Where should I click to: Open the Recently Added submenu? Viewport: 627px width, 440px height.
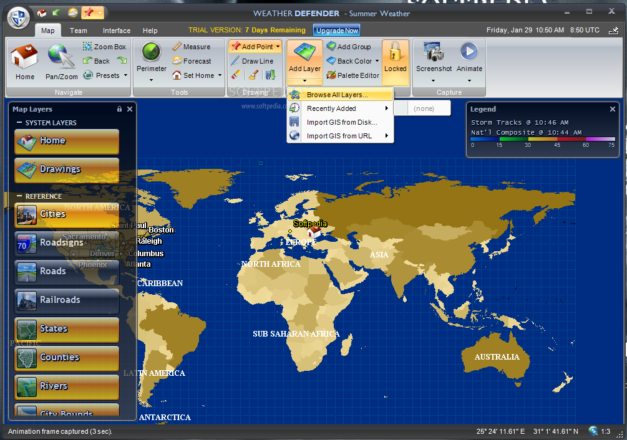pyautogui.click(x=340, y=108)
